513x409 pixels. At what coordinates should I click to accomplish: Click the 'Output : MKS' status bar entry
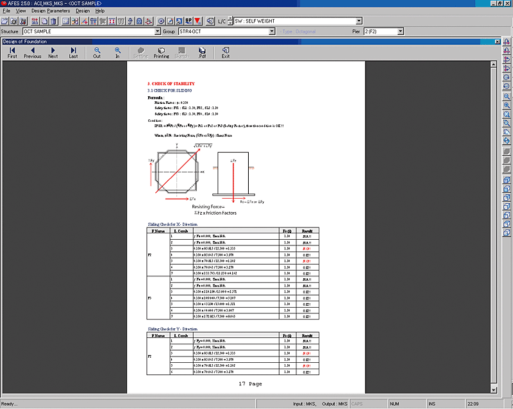[x=334, y=404]
